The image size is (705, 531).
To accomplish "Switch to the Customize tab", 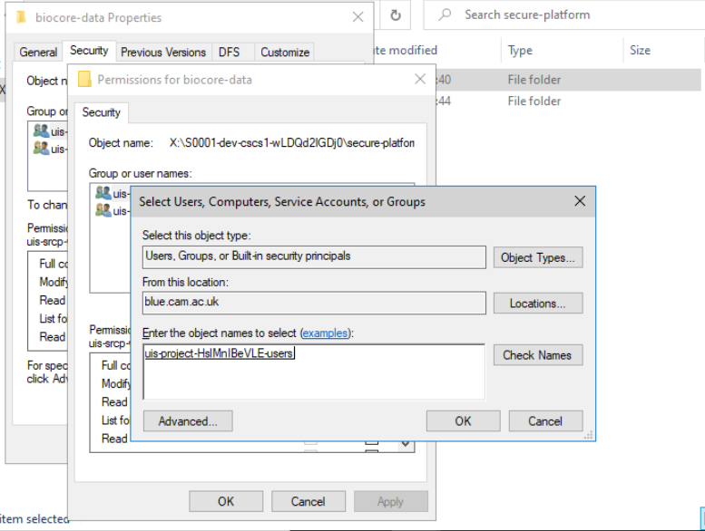I will (285, 52).
